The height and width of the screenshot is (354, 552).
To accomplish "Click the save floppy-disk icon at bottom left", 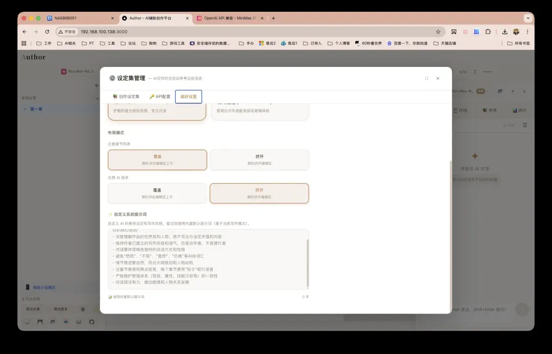I will tap(40, 322).
